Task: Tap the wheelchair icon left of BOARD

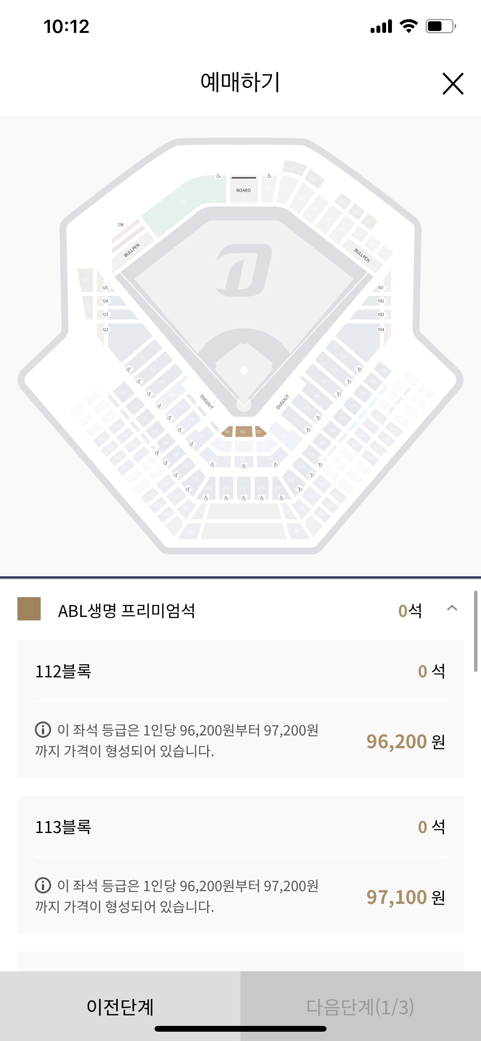Action: (218, 176)
